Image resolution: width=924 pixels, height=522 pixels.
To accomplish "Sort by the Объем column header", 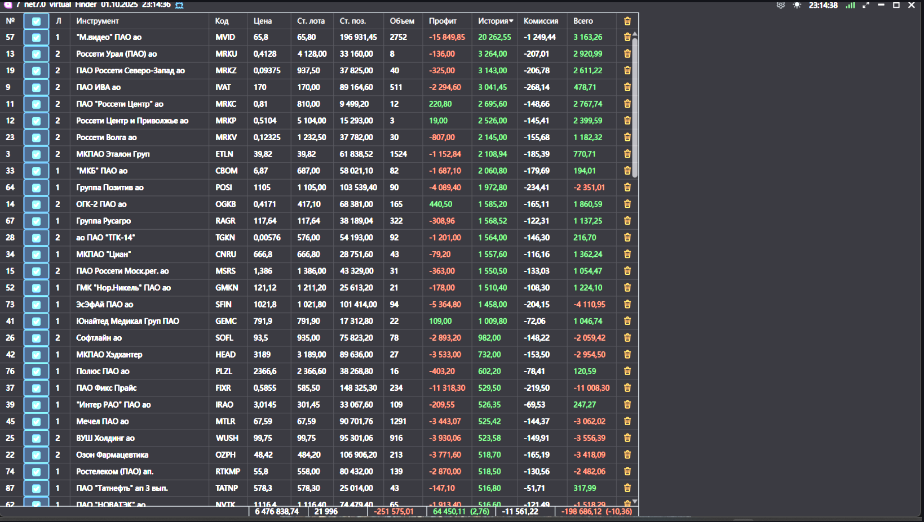I will (x=402, y=21).
